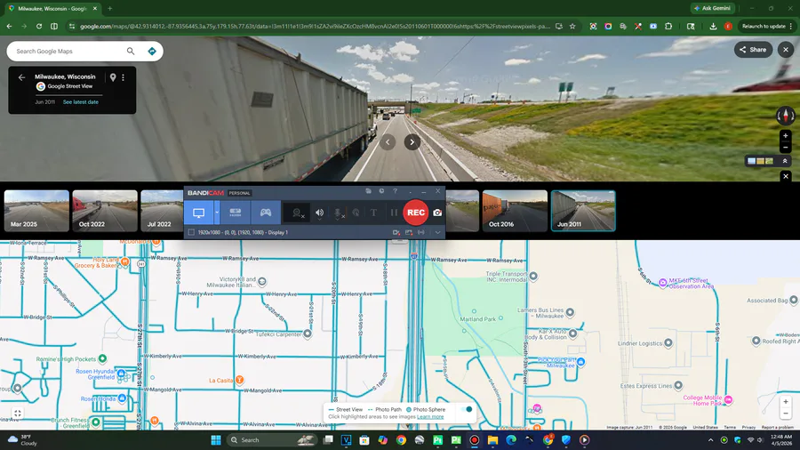The height and width of the screenshot is (450, 800).
Task: Click the directions icon in Maps search box
Action: [152, 51]
